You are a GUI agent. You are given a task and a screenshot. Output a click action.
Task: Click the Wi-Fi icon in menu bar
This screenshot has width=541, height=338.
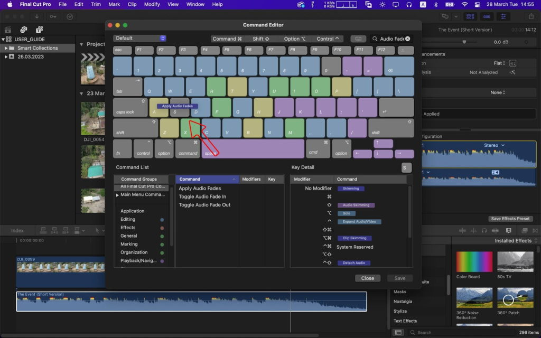pyautogui.click(x=464, y=4)
